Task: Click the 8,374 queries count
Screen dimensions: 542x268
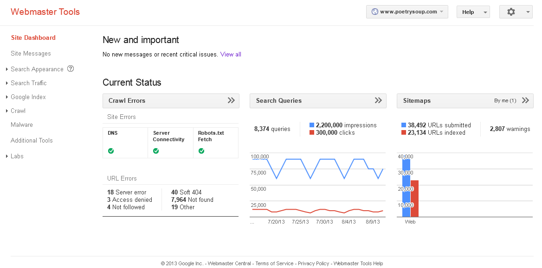Action: [272, 129]
